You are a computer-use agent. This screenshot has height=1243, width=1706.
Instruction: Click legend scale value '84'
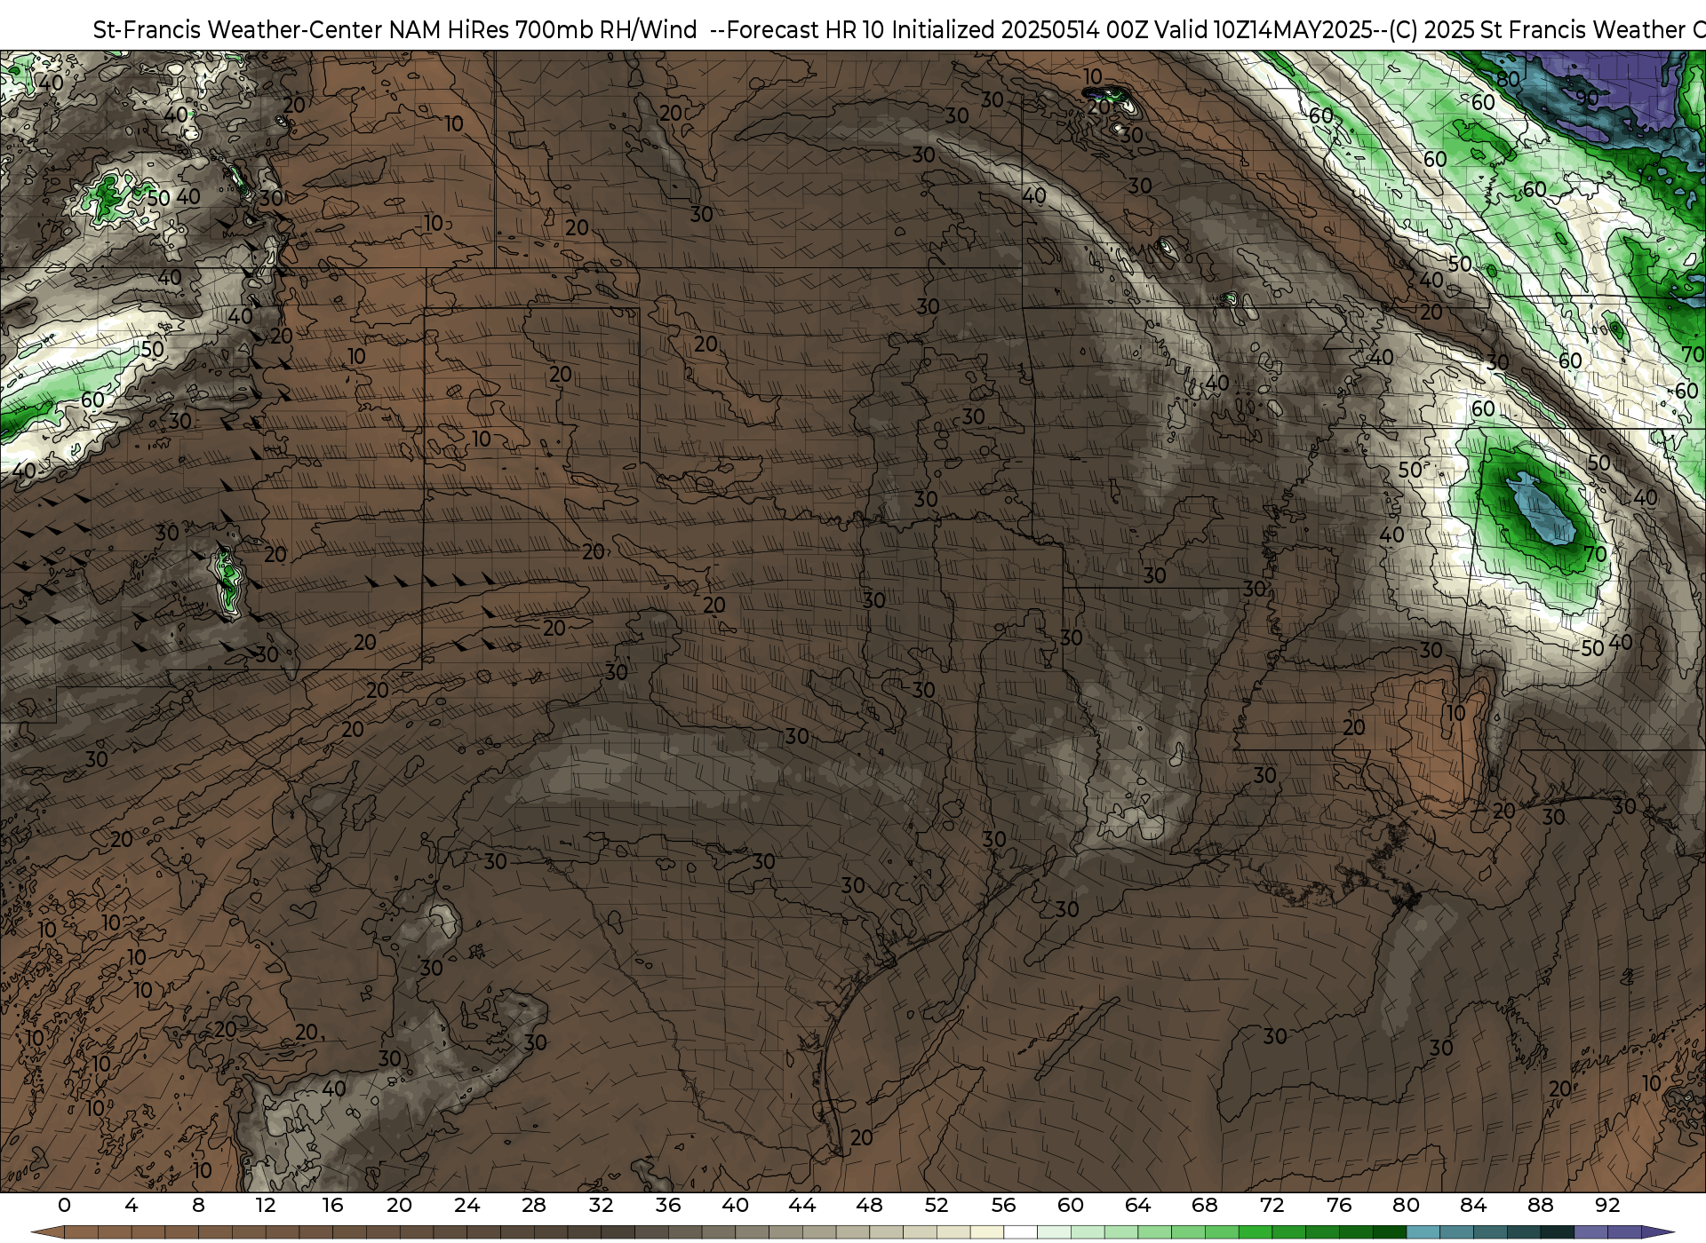(1473, 1205)
